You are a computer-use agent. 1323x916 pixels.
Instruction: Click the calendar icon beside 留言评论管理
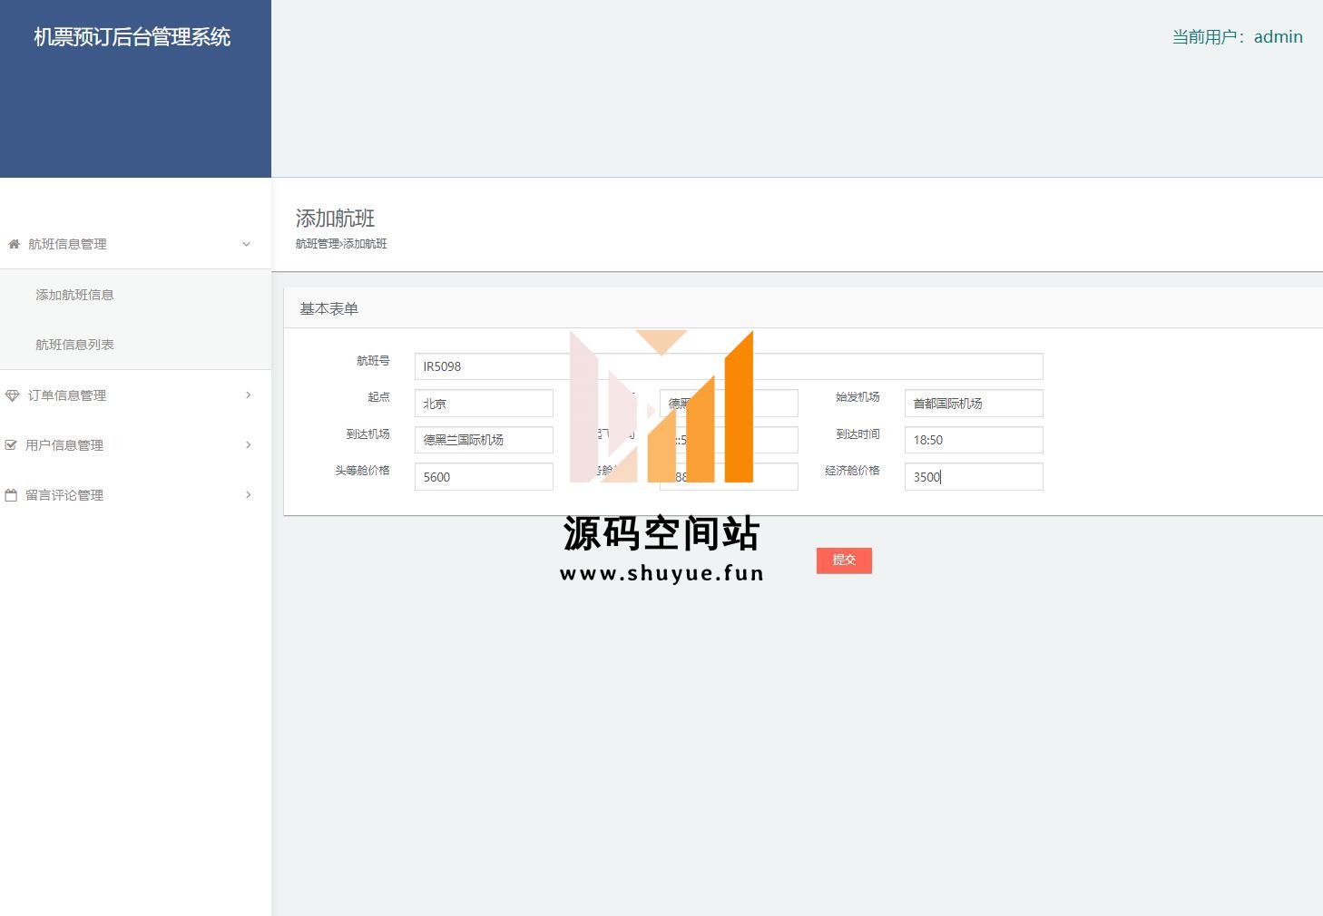(11, 495)
